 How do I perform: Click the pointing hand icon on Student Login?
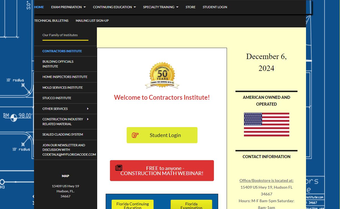tap(135, 135)
